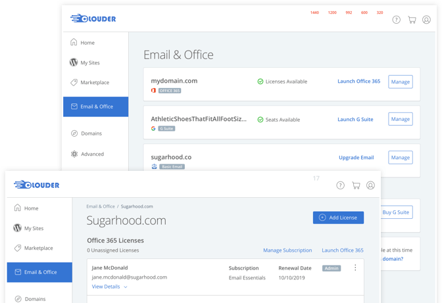Open the Advanced gear icon in sidebar
The width and height of the screenshot is (442, 303).
click(x=74, y=154)
